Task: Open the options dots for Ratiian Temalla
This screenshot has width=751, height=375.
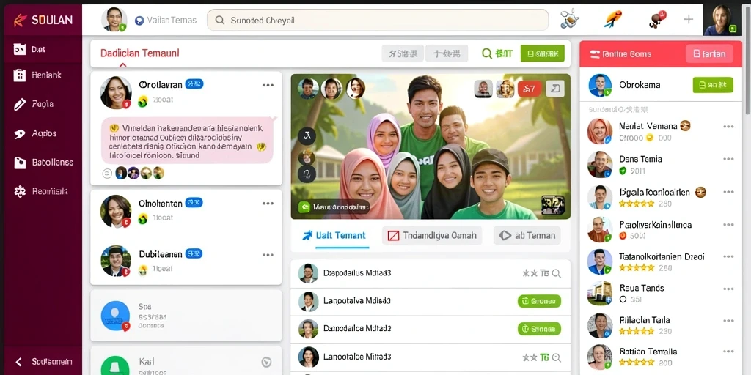Action: tap(728, 352)
